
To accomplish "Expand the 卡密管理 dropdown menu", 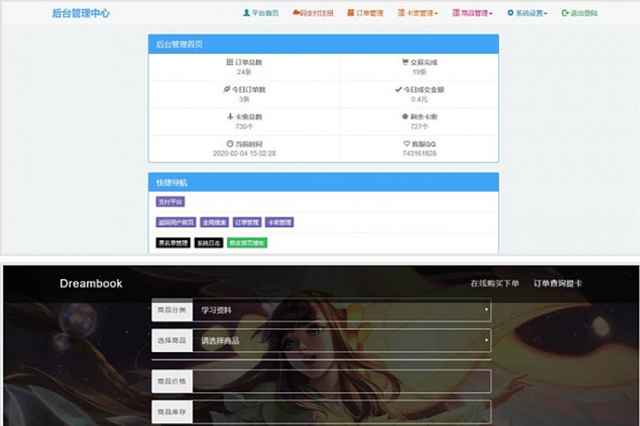I will coord(417,13).
